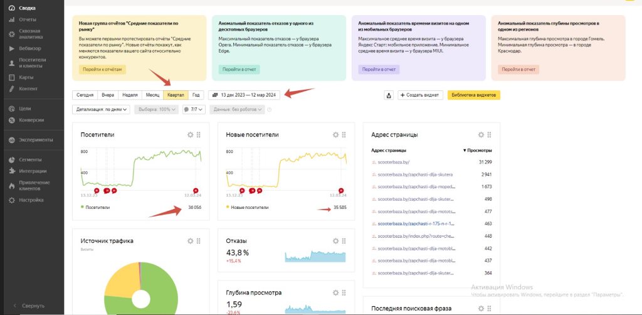
Task: Click the 31 299 views value
Action: [x=486, y=163]
